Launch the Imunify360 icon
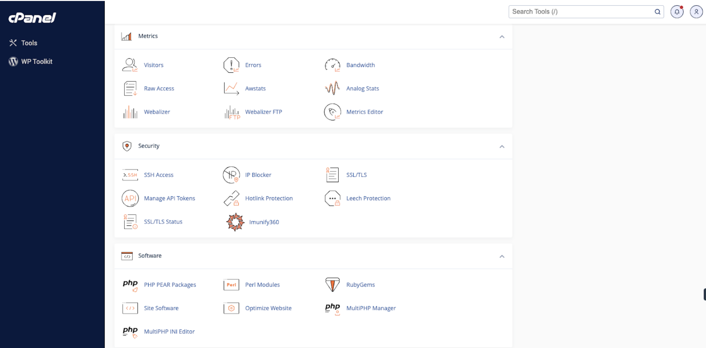Image resolution: width=706 pixels, height=348 pixels. click(235, 222)
